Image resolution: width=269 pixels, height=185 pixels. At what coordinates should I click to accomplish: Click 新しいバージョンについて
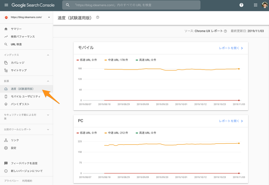coord(27,171)
